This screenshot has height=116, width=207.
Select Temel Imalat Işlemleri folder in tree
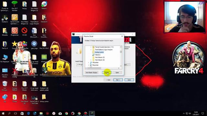coord(104,47)
